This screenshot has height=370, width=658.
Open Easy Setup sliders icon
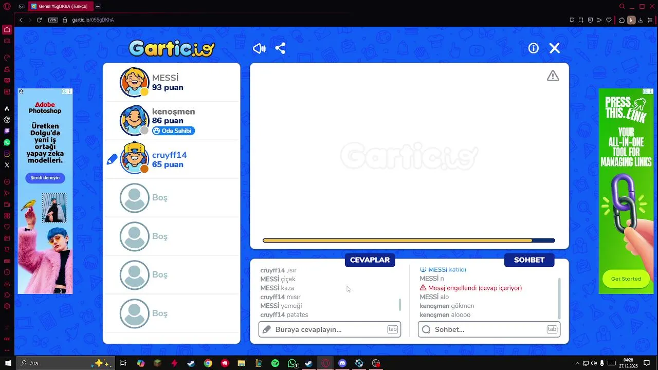point(650,20)
